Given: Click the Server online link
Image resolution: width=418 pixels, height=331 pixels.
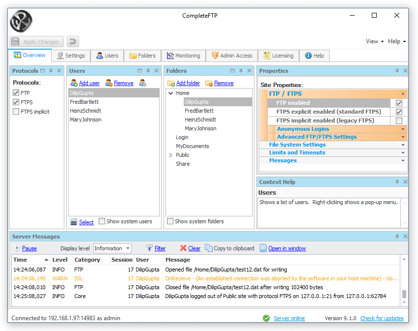Looking at the screenshot, I should (289, 318).
